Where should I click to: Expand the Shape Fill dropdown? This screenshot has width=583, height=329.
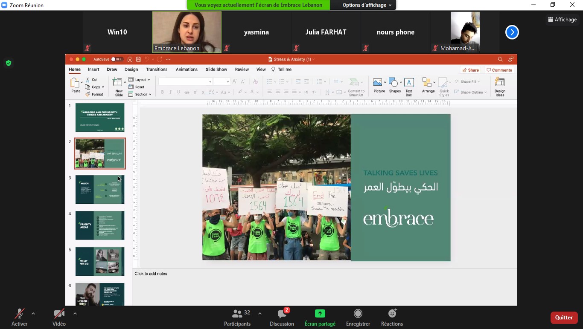478,81
